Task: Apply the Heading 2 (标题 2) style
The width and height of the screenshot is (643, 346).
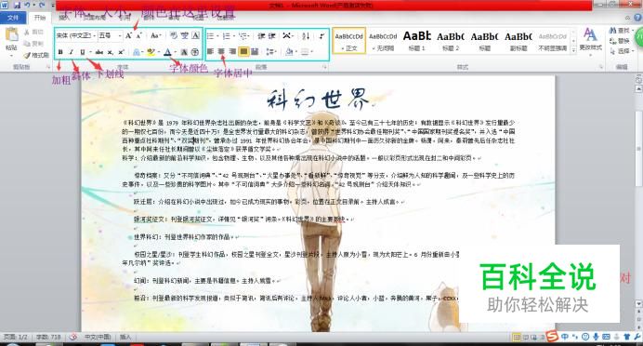Action: (451, 41)
